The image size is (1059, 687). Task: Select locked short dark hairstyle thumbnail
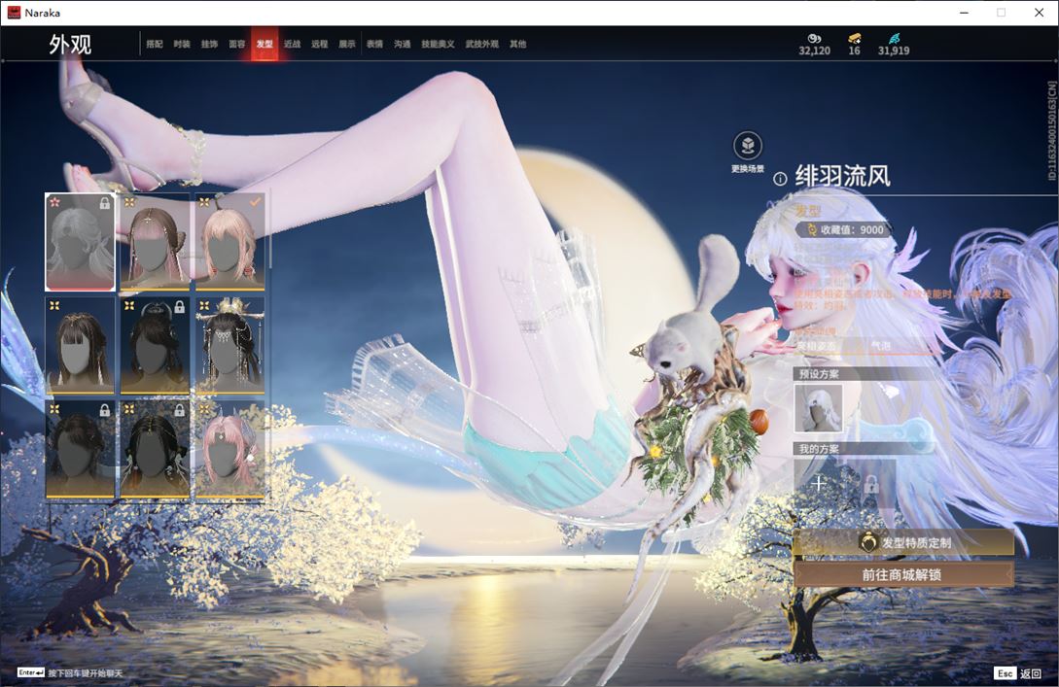[81, 449]
